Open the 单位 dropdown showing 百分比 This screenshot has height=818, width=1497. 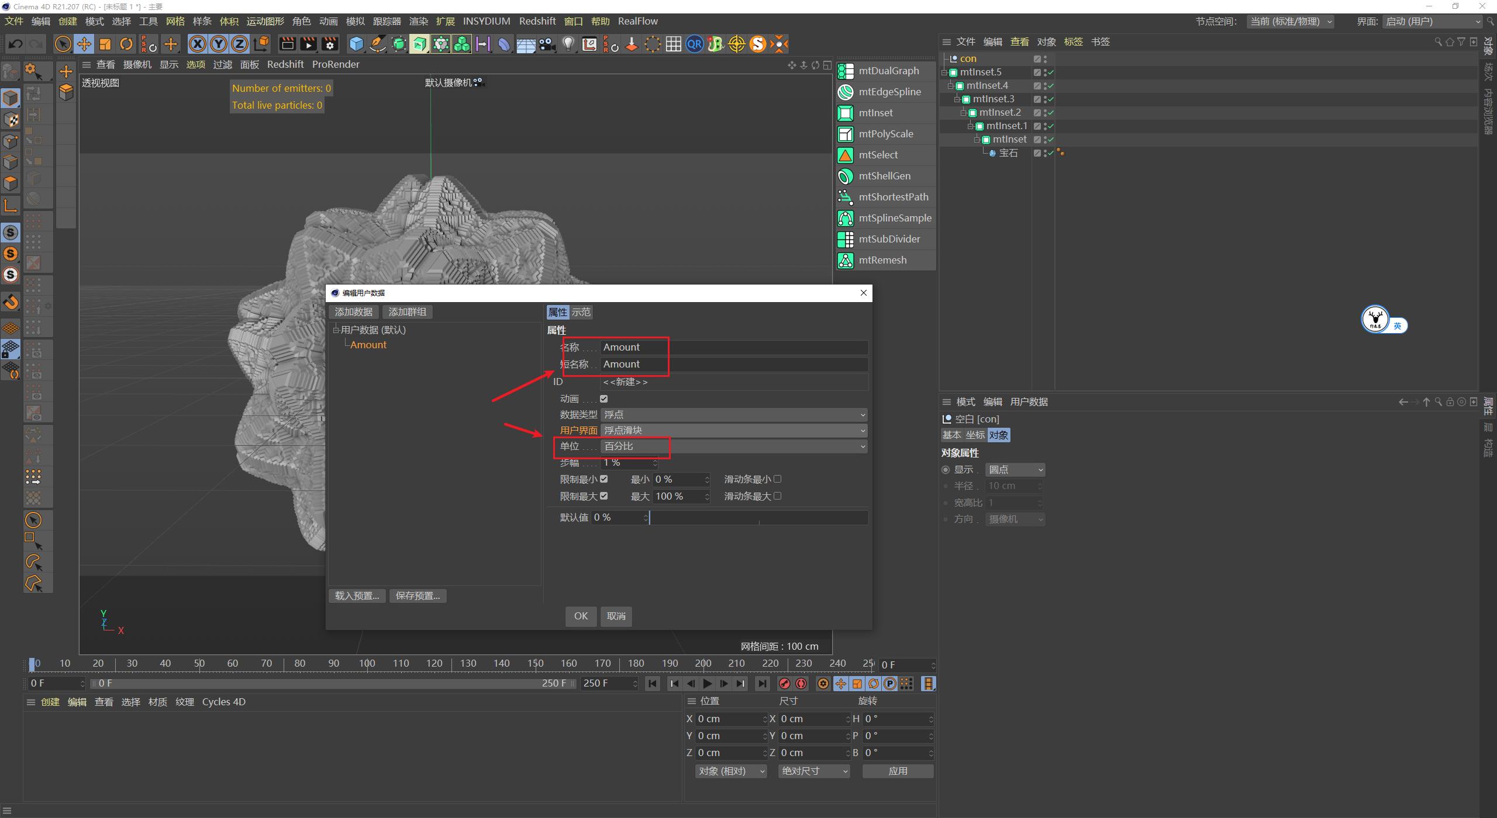(x=733, y=446)
